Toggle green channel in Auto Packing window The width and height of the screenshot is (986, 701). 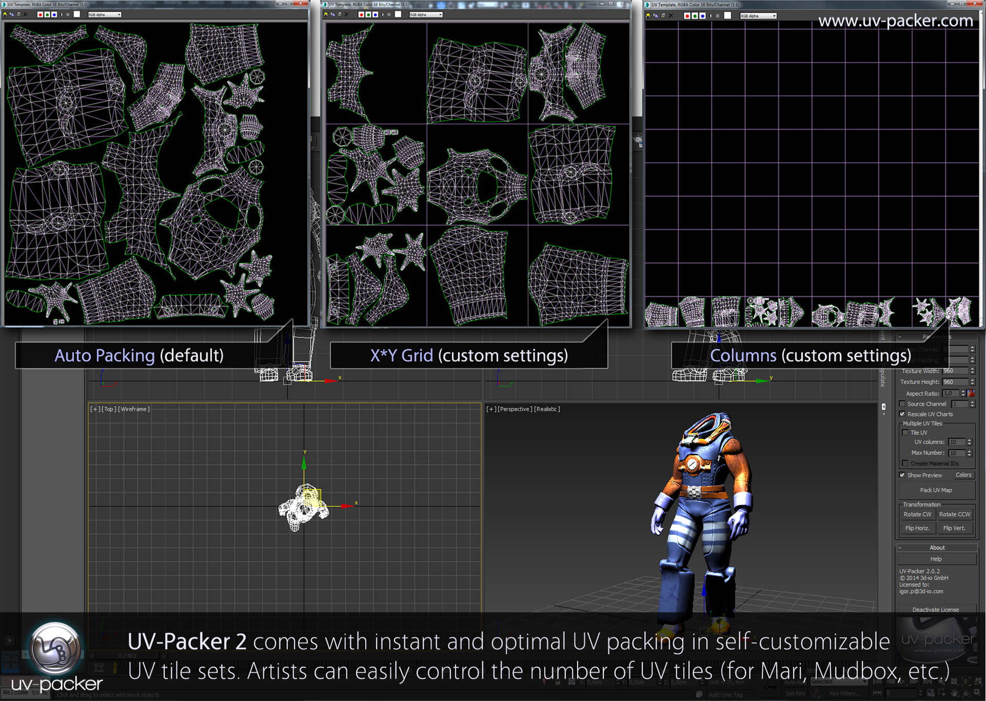(47, 14)
